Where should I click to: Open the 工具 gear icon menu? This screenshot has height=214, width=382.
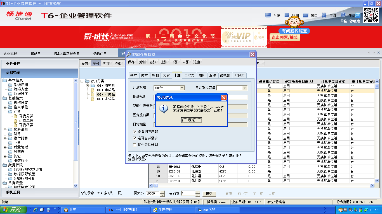pos(324,15)
